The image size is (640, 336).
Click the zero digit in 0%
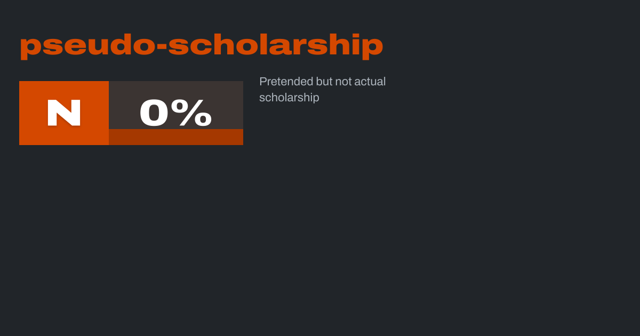[154, 113]
